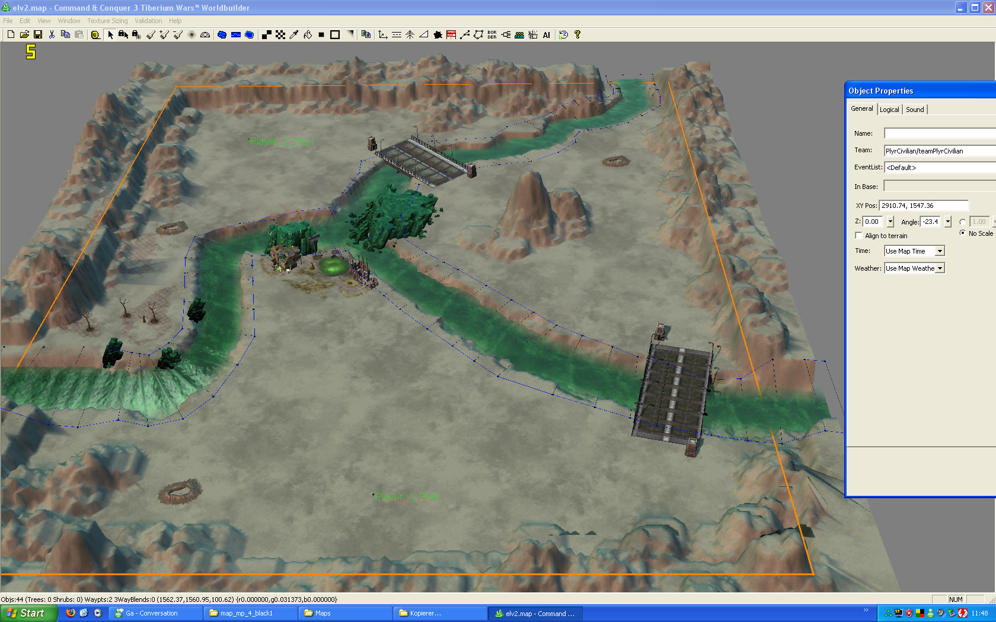Click the Copy icon in toolbar
996x622 pixels.
[x=65, y=34]
